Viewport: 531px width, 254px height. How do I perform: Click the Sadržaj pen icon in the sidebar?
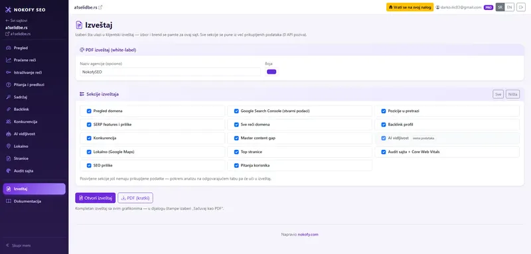pos(9,97)
